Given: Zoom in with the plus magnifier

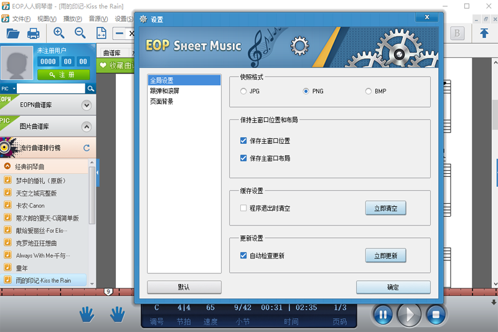Looking at the screenshot, I should click(59, 33).
